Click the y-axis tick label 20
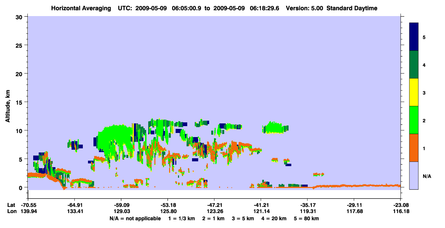 [x=20, y=73]
